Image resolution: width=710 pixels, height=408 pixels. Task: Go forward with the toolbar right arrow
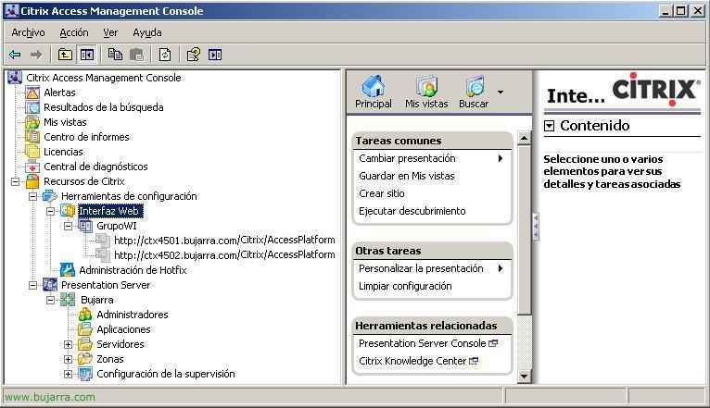pos(36,55)
